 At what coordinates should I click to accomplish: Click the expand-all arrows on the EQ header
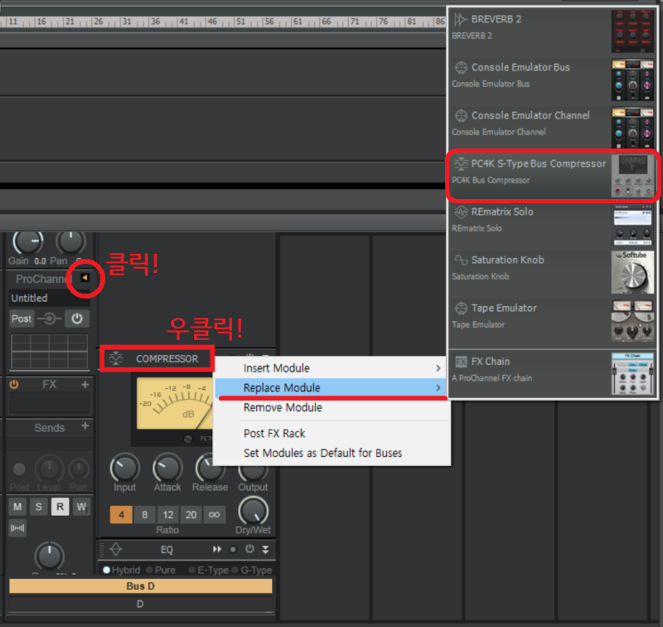[x=217, y=549]
